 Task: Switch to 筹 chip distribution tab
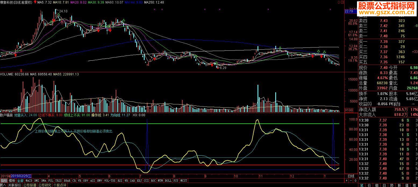(414, 185)
